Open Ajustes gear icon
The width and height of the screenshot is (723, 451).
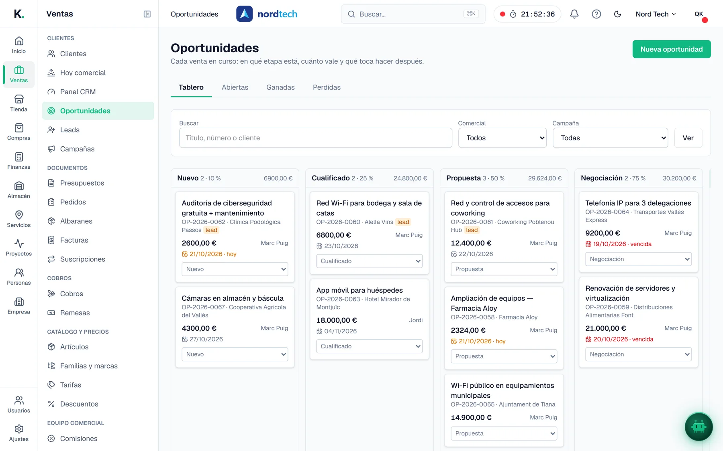click(19, 433)
